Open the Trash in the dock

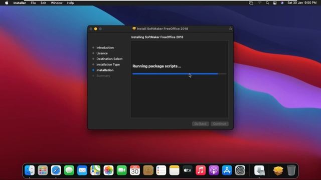291,170
